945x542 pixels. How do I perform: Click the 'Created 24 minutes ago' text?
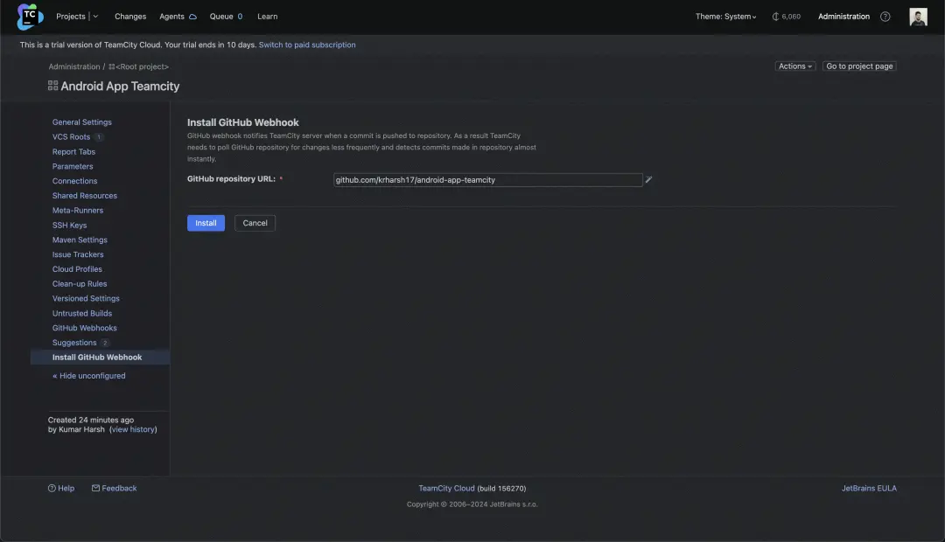click(x=91, y=420)
